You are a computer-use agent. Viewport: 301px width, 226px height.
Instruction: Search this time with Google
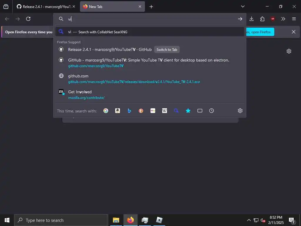(106, 111)
